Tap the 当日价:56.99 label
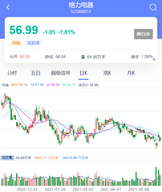 [88, 85]
